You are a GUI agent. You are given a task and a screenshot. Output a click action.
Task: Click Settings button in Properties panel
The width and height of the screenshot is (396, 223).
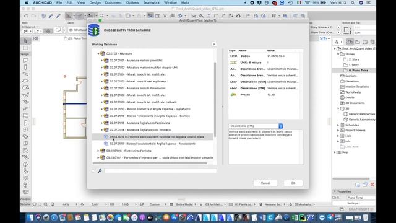pos(353,203)
